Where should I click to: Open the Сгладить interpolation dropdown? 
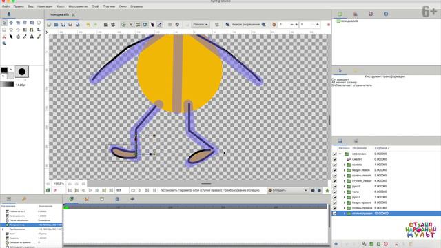[x=287, y=190]
